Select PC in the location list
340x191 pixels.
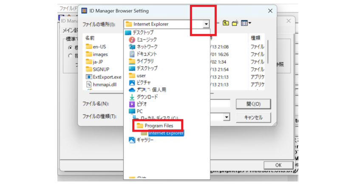tap(136, 111)
